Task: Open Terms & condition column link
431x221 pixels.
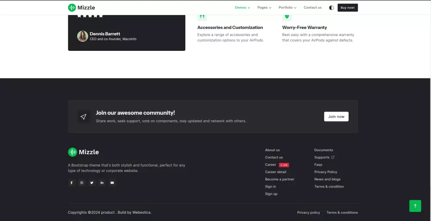Action: [329, 187]
